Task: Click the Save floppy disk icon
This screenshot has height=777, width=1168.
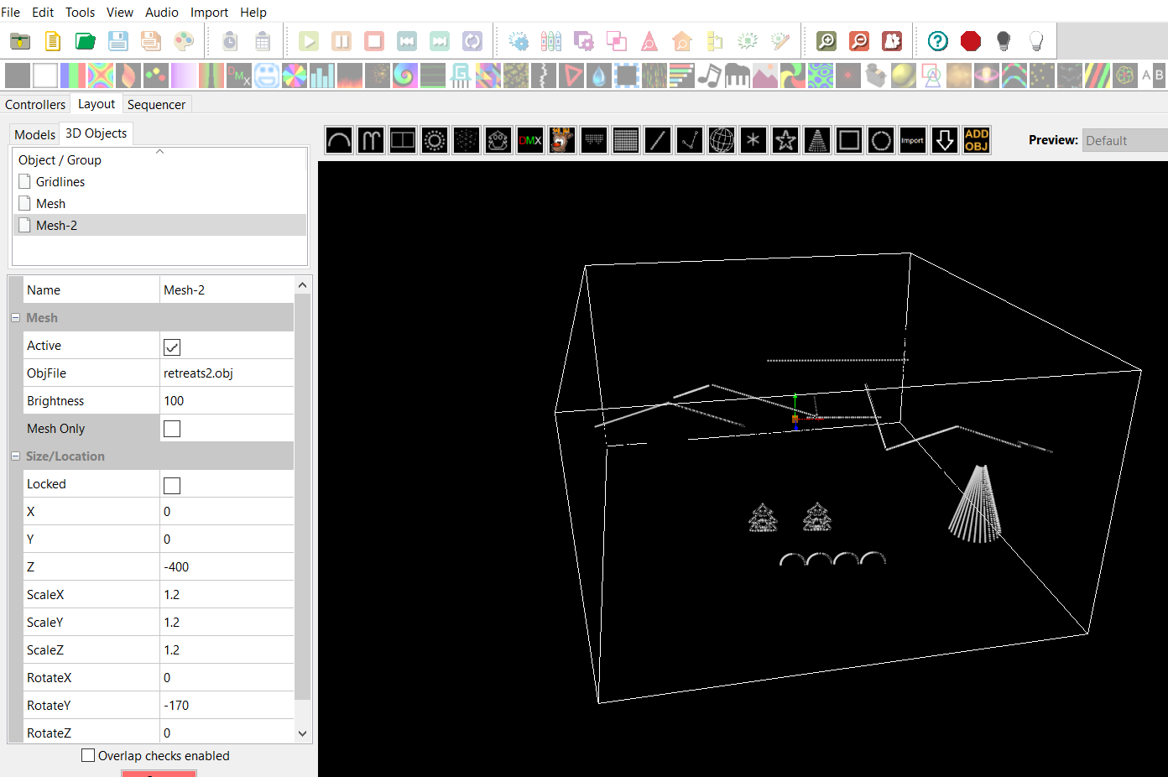Action: click(x=118, y=40)
